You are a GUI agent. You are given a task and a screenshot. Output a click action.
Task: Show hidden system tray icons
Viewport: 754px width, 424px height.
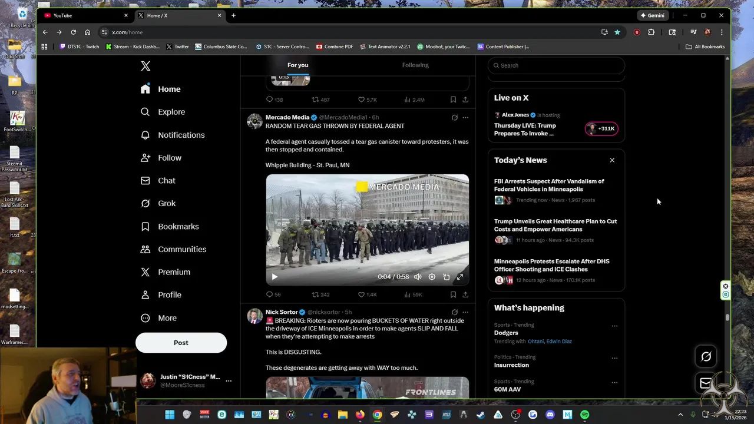(680, 415)
